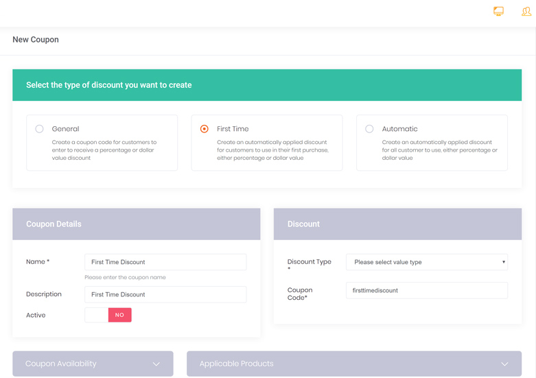The height and width of the screenshot is (378, 536).
Task: Click the Name input field
Action: (165, 262)
